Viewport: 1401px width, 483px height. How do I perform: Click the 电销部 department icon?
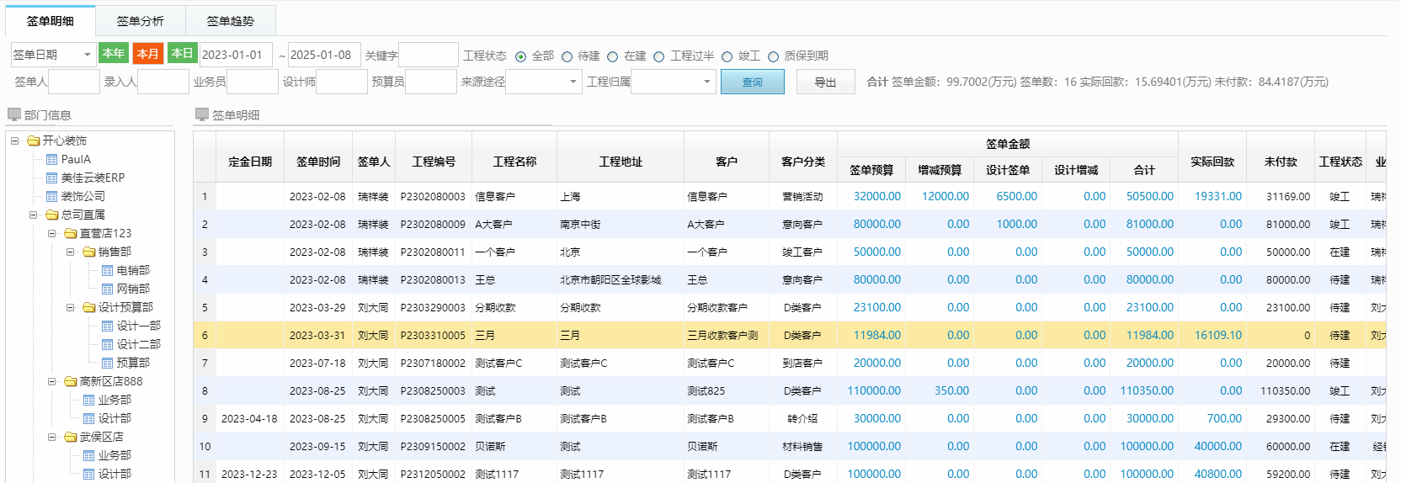(108, 270)
